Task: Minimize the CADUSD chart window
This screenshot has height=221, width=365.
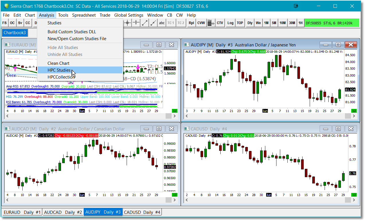Action: point(325,129)
